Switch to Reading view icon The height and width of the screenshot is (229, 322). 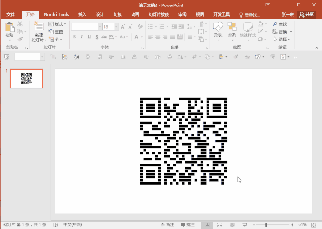232,225
